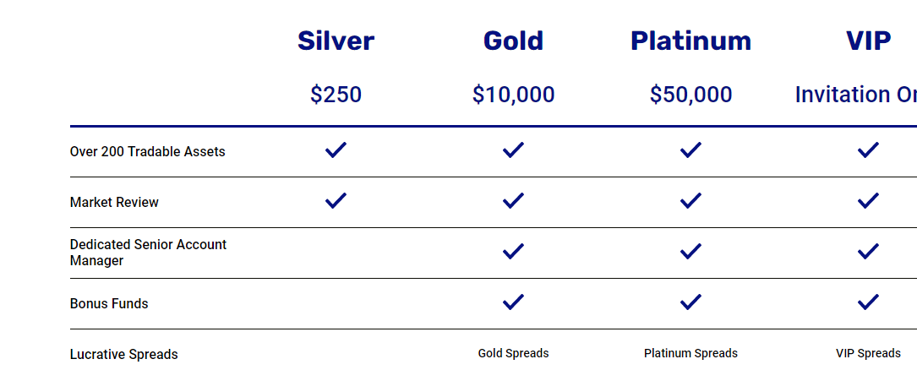Click Silver checkmark for Market Review
Image resolution: width=917 pixels, height=370 pixels.
pos(336,201)
